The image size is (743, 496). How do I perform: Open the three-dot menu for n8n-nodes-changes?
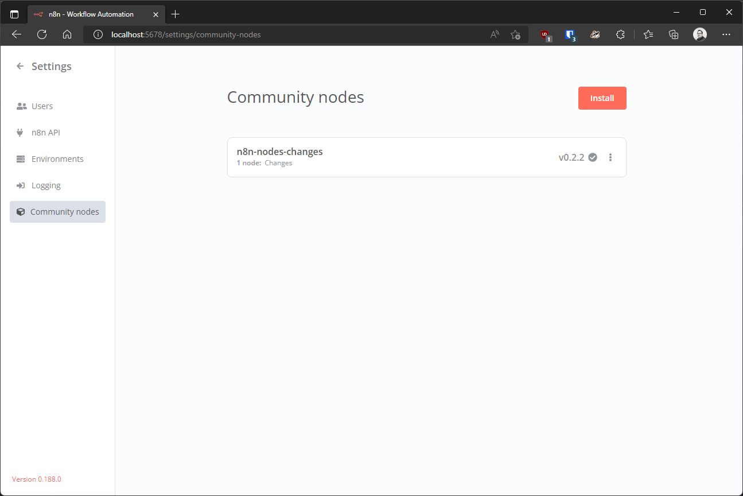[610, 157]
